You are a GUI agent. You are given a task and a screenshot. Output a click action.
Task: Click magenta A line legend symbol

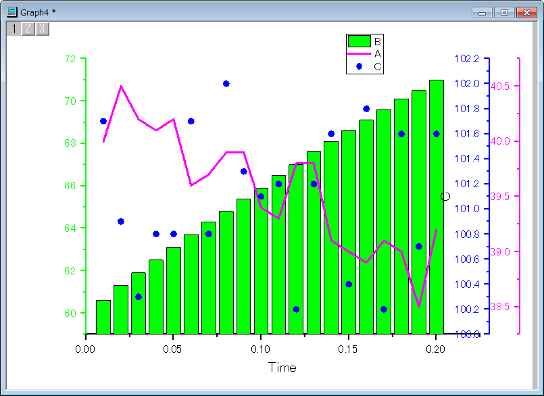tap(360, 54)
